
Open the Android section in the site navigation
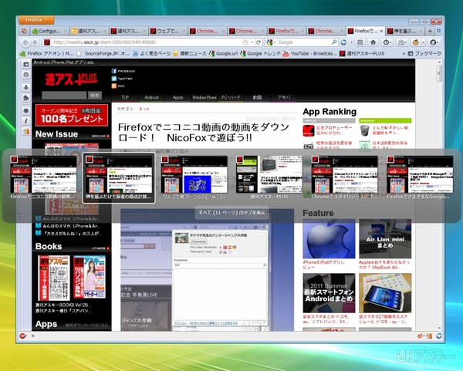(151, 97)
